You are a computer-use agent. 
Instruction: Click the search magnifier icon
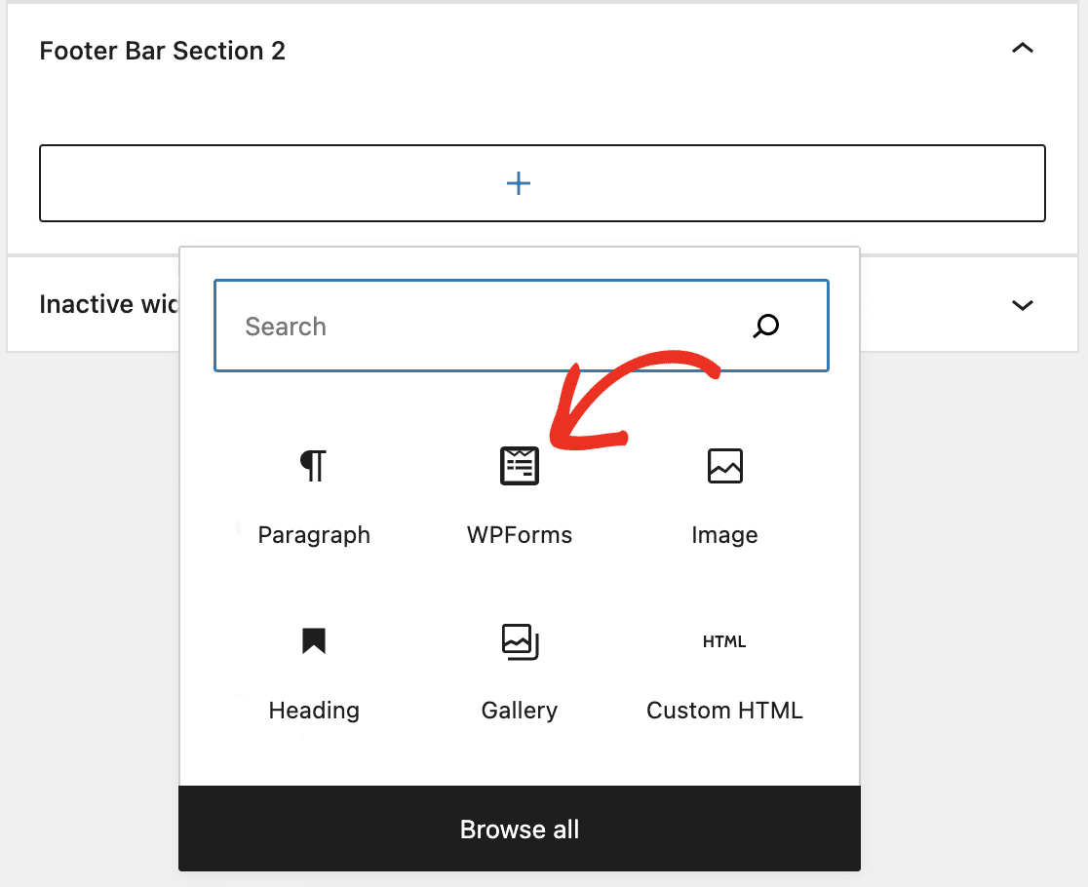(x=766, y=327)
